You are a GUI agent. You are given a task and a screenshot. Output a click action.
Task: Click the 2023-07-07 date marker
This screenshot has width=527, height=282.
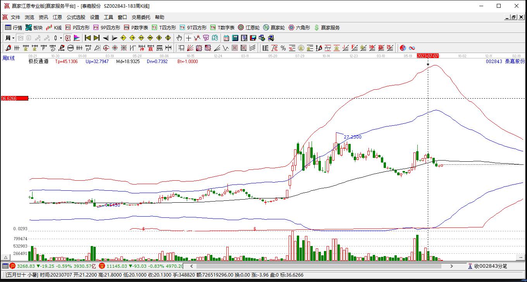(x=428, y=56)
